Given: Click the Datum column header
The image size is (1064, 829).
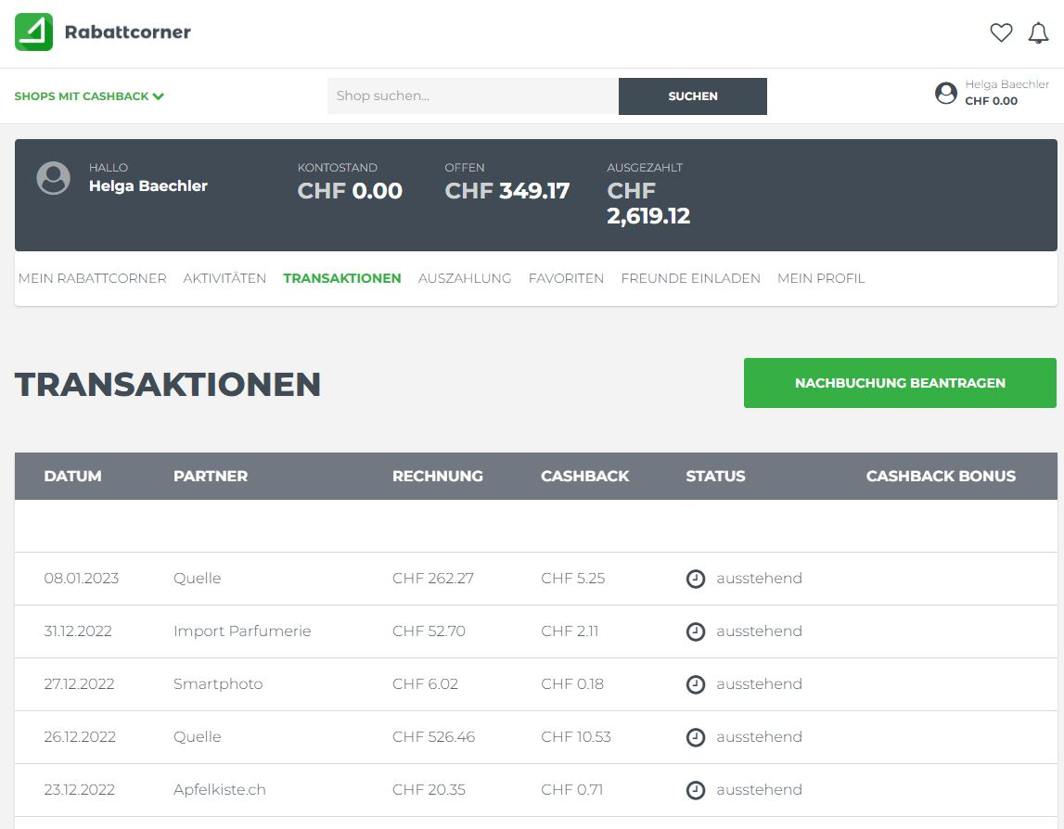Looking at the screenshot, I should pyautogui.click(x=72, y=477).
